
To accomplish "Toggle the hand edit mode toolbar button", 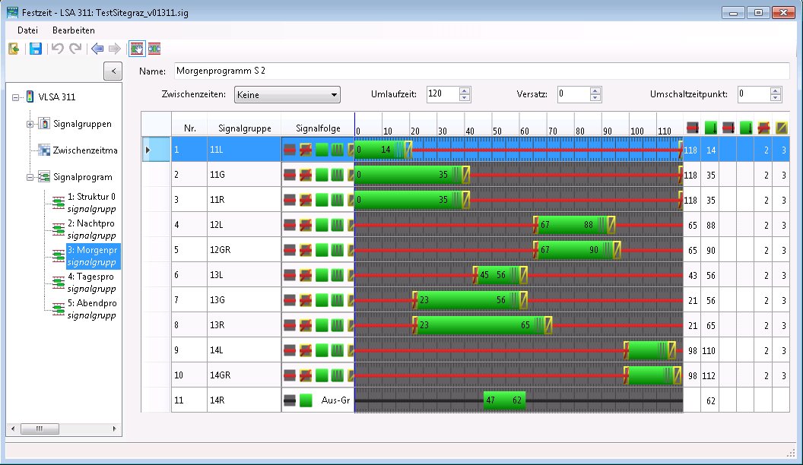I will click(x=137, y=49).
